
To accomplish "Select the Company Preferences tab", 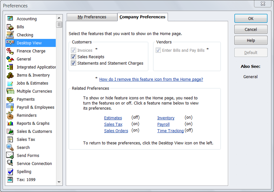I will 142,17.
